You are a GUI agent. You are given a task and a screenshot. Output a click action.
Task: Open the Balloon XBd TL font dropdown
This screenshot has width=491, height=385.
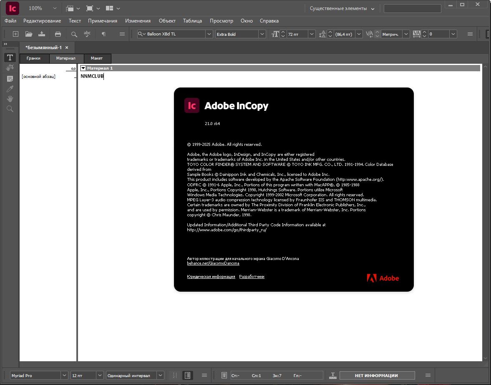209,34
